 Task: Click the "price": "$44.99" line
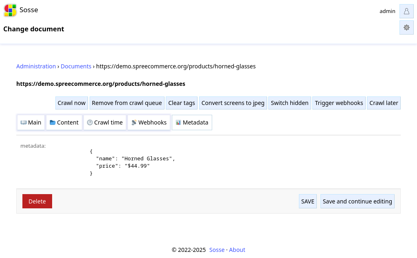[123, 166]
